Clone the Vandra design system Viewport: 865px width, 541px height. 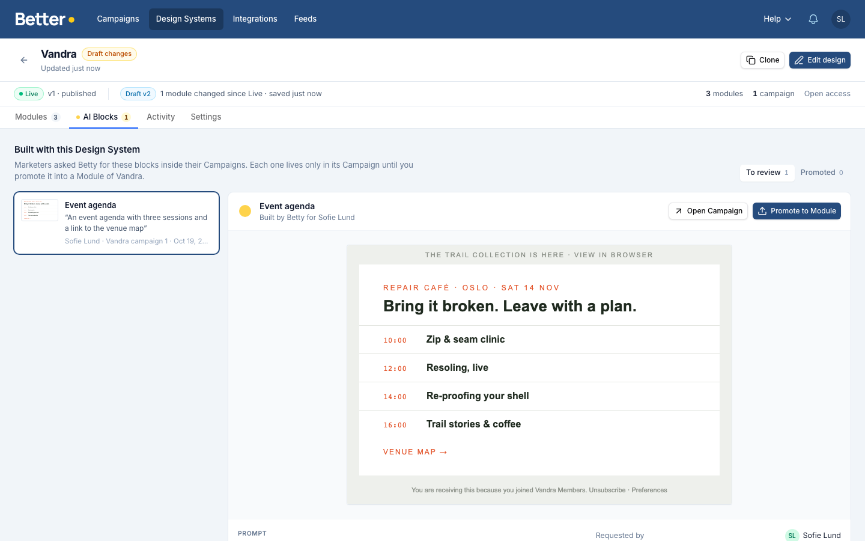[x=762, y=60]
